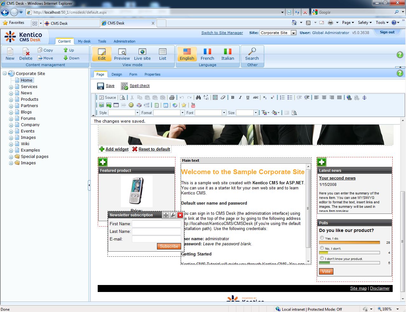Click the Spell check link
The height and width of the screenshot is (312, 406).
140,86
